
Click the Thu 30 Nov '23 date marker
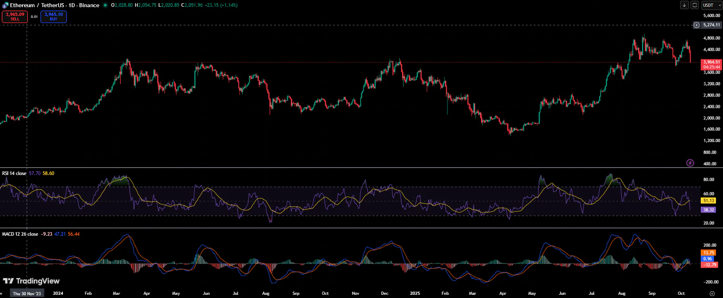click(x=27, y=294)
